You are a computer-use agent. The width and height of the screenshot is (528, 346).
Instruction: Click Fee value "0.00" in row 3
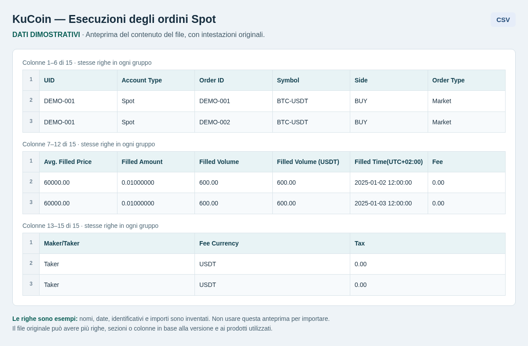[467, 203]
